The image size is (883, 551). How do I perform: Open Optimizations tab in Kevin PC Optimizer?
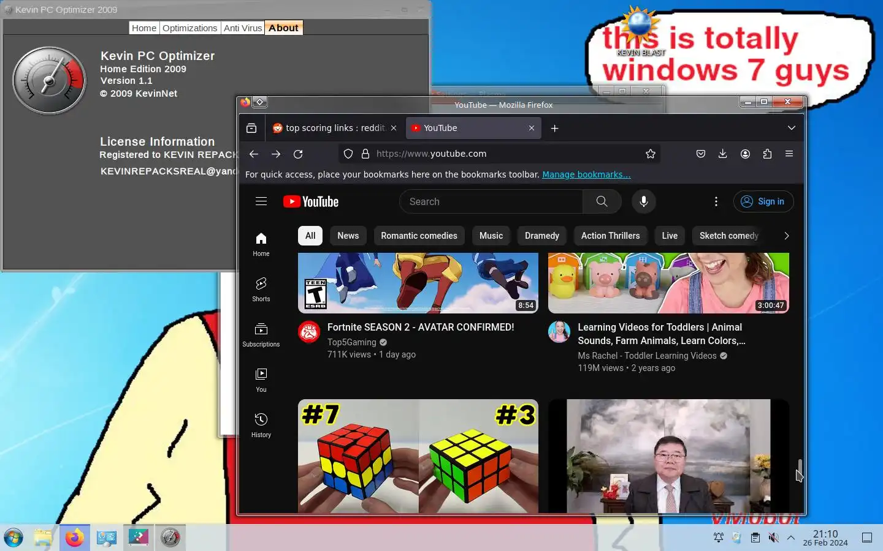click(x=190, y=28)
